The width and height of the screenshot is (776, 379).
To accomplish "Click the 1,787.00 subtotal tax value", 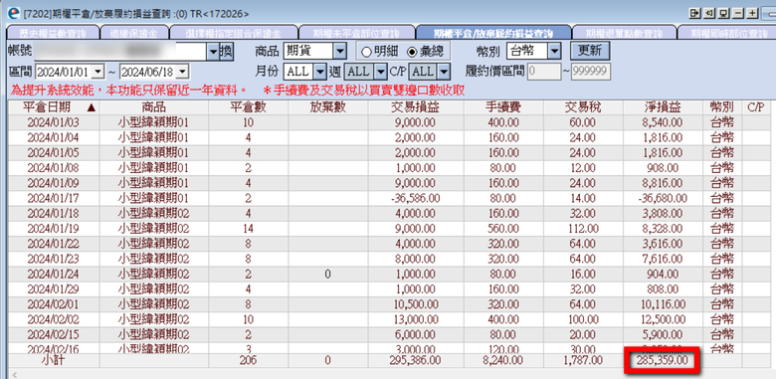I will (583, 361).
